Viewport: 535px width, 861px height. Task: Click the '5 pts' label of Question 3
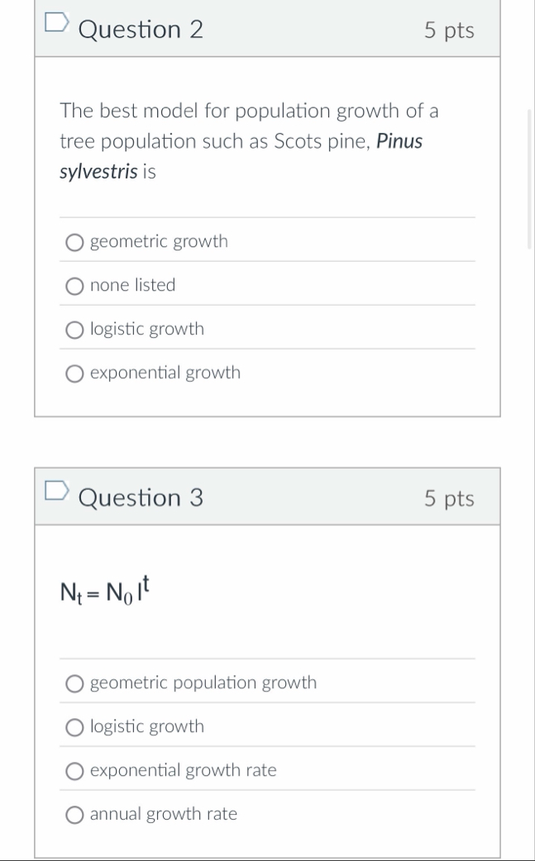[x=449, y=499]
